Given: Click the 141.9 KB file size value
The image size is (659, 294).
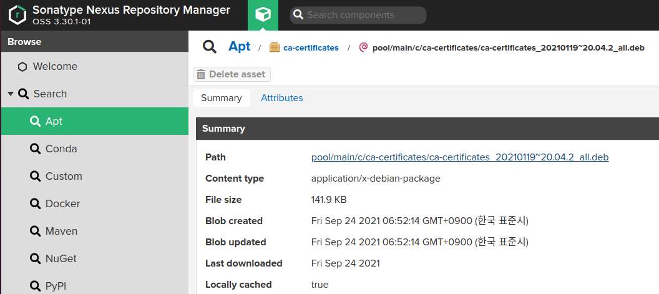Looking at the screenshot, I should pyautogui.click(x=329, y=200).
